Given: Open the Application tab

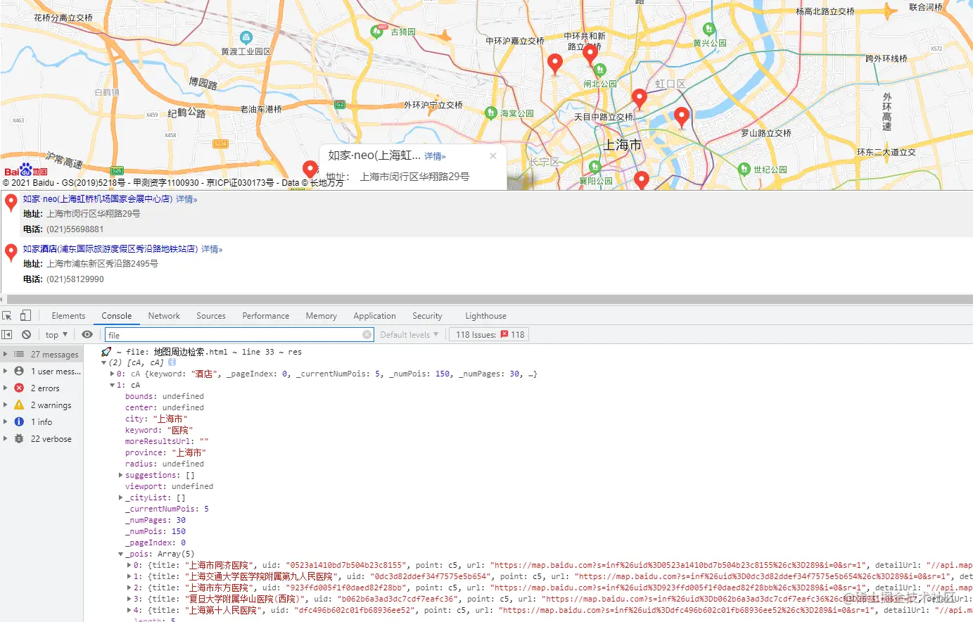Looking at the screenshot, I should click(x=374, y=316).
